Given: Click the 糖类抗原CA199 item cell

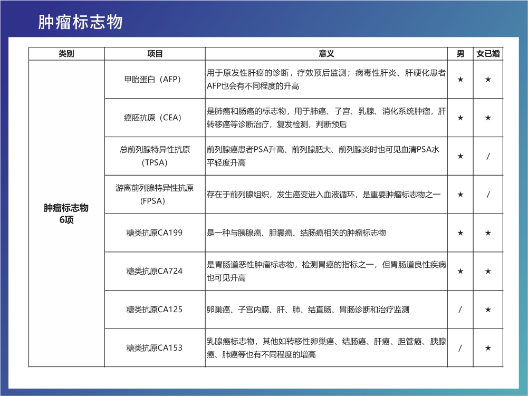Looking at the screenshot, I should pyautogui.click(x=155, y=233).
